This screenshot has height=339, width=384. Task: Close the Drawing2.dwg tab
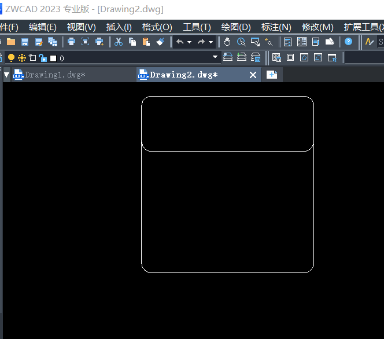(253, 75)
